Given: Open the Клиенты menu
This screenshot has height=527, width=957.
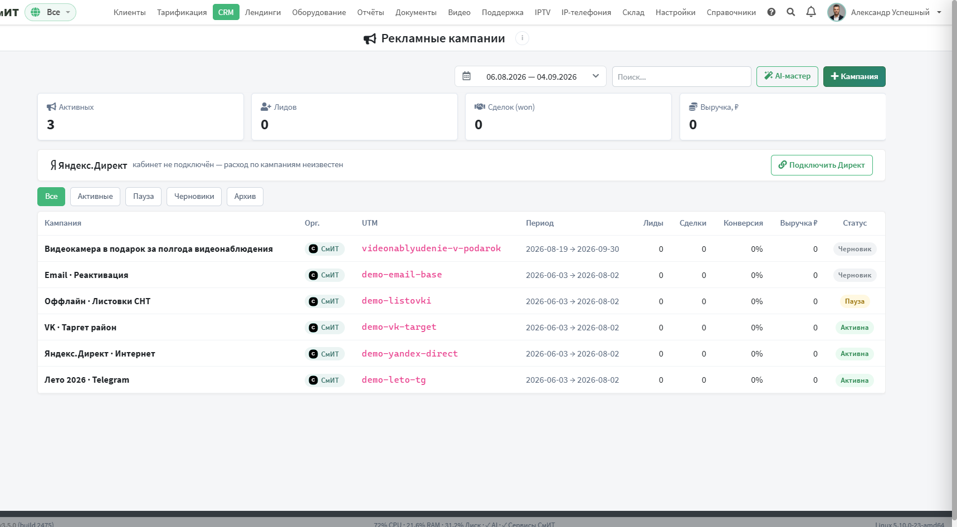Looking at the screenshot, I should pos(129,12).
